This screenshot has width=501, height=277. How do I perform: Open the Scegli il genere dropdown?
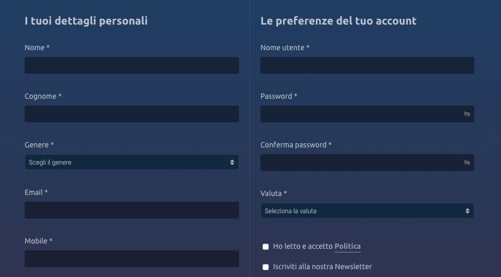[x=132, y=163]
